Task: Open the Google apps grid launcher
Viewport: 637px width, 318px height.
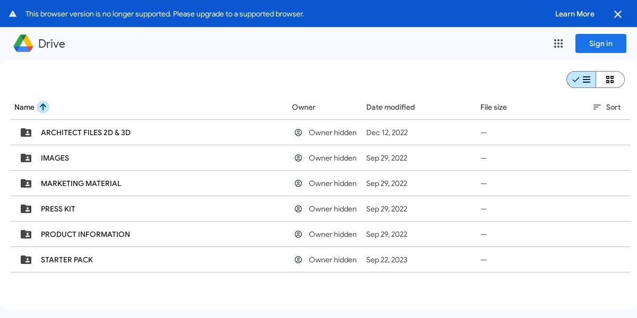Action: point(558,43)
